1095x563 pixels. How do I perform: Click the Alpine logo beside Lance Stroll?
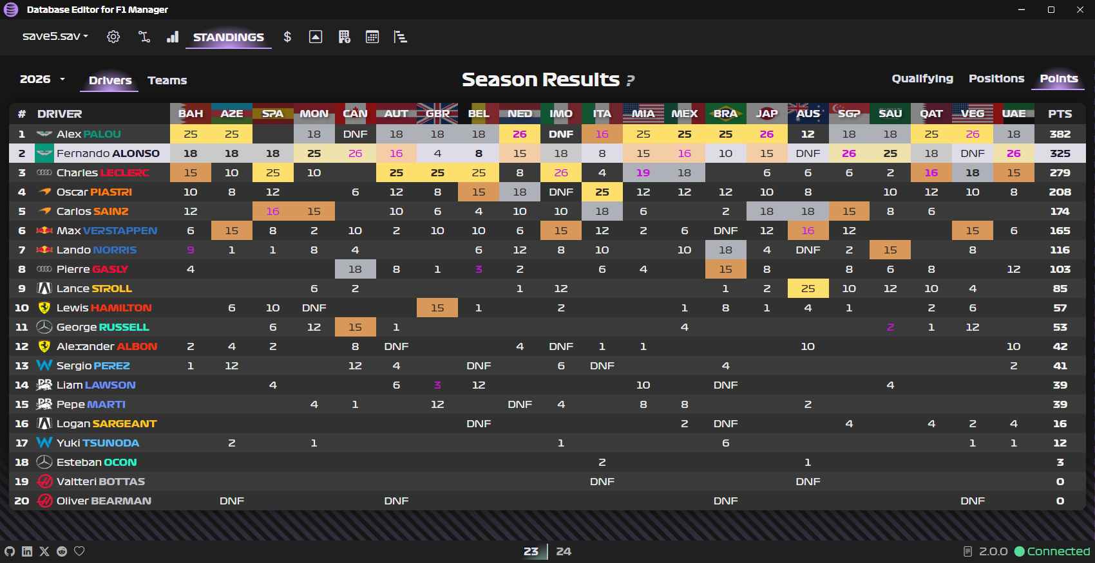(x=44, y=288)
